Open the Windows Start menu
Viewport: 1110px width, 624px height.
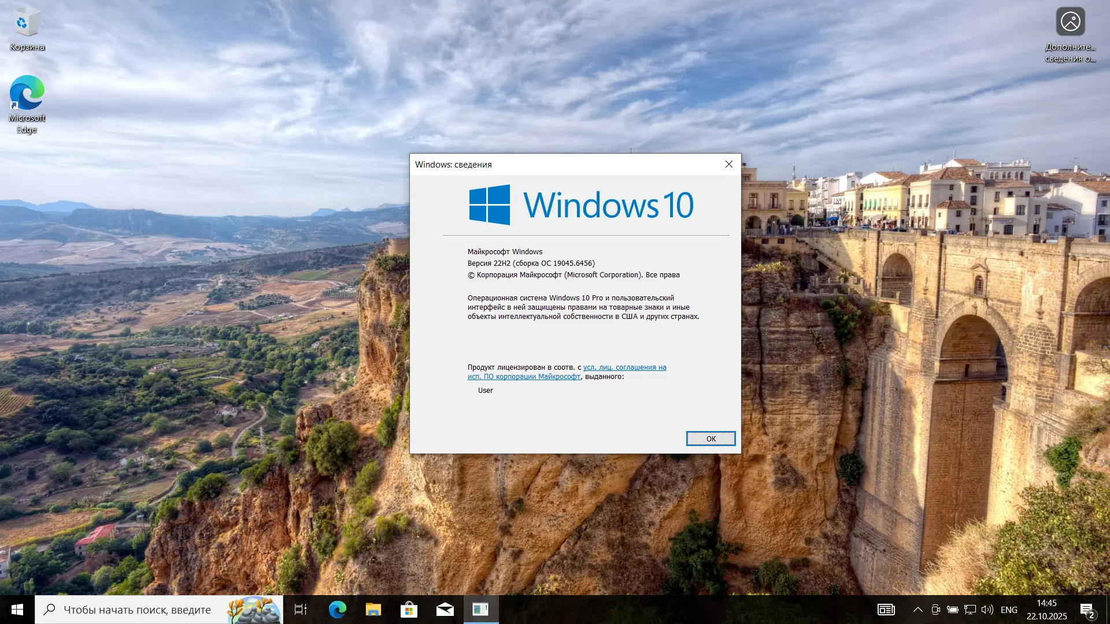pyautogui.click(x=17, y=610)
